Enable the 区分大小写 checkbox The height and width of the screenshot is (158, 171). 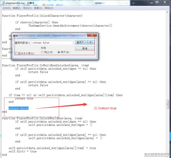click(x=16, y=53)
